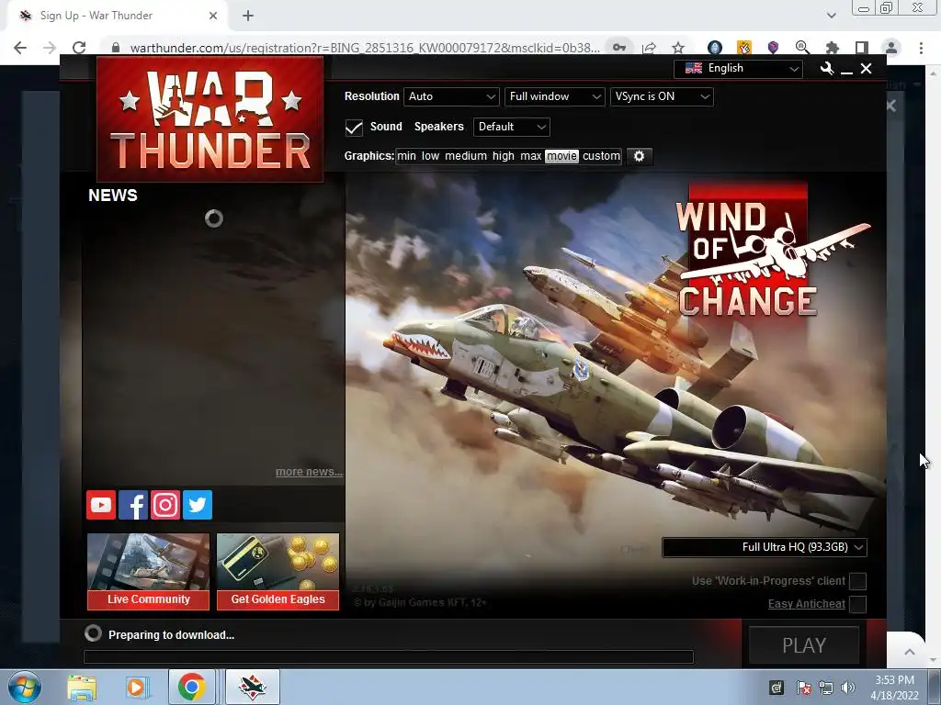The image size is (941, 705).
Task: Open Windows Start menu
Action: (25, 687)
